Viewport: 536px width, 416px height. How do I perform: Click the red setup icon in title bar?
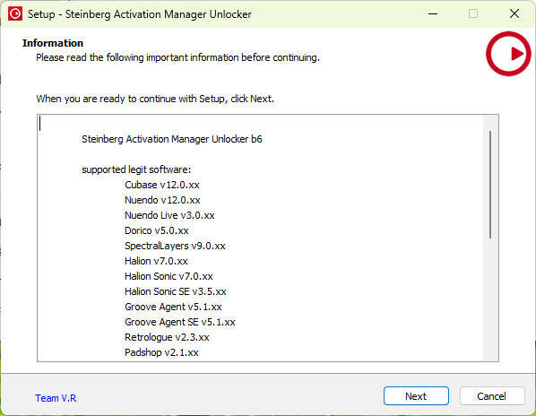coord(15,14)
